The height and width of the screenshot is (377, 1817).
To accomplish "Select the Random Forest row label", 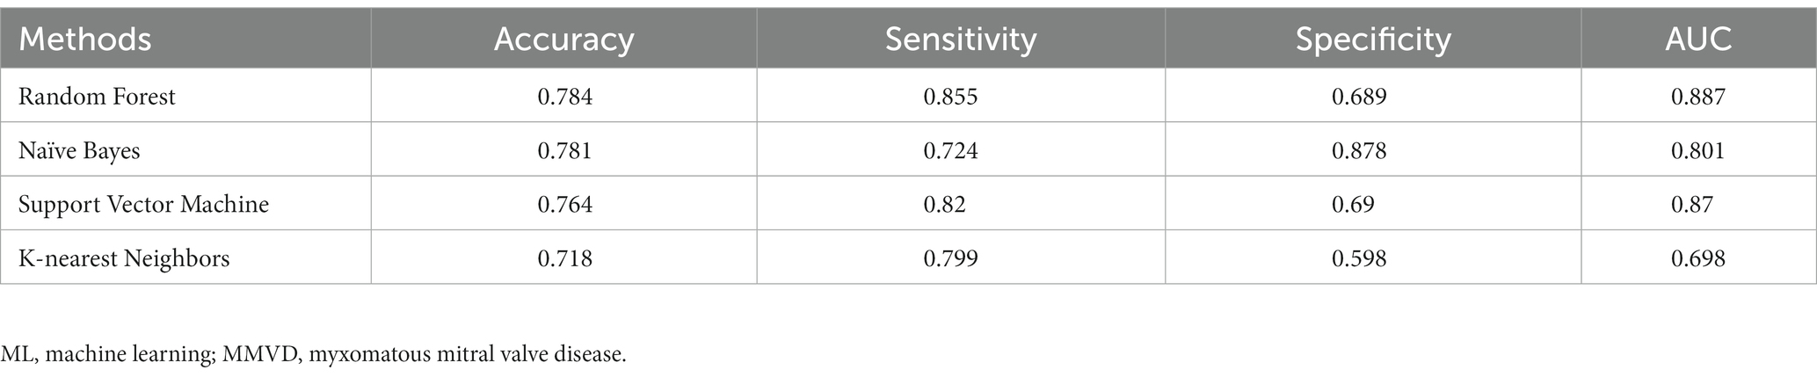I will [97, 96].
